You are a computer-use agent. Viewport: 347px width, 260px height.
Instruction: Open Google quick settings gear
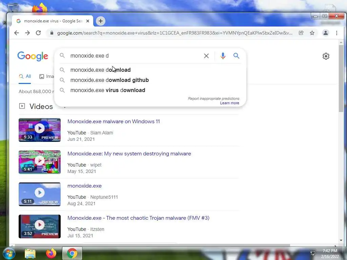(x=326, y=56)
